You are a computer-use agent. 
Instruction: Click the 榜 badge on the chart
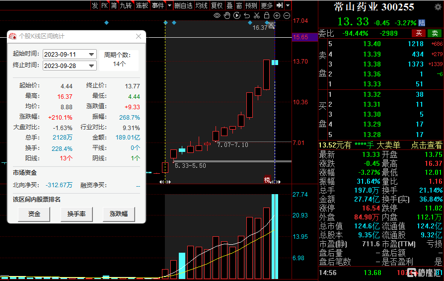click(267, 180)
